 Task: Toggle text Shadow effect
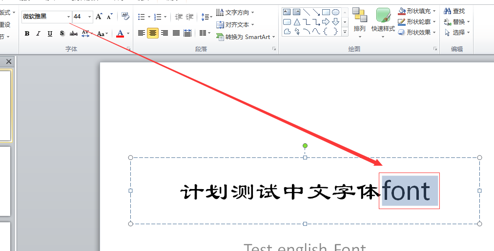[x=62, y=34]
